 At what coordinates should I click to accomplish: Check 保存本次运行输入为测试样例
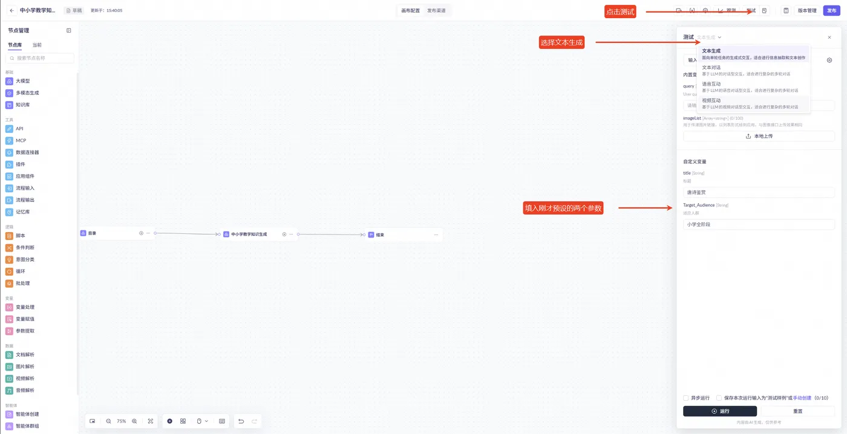(x=719, y=398)
